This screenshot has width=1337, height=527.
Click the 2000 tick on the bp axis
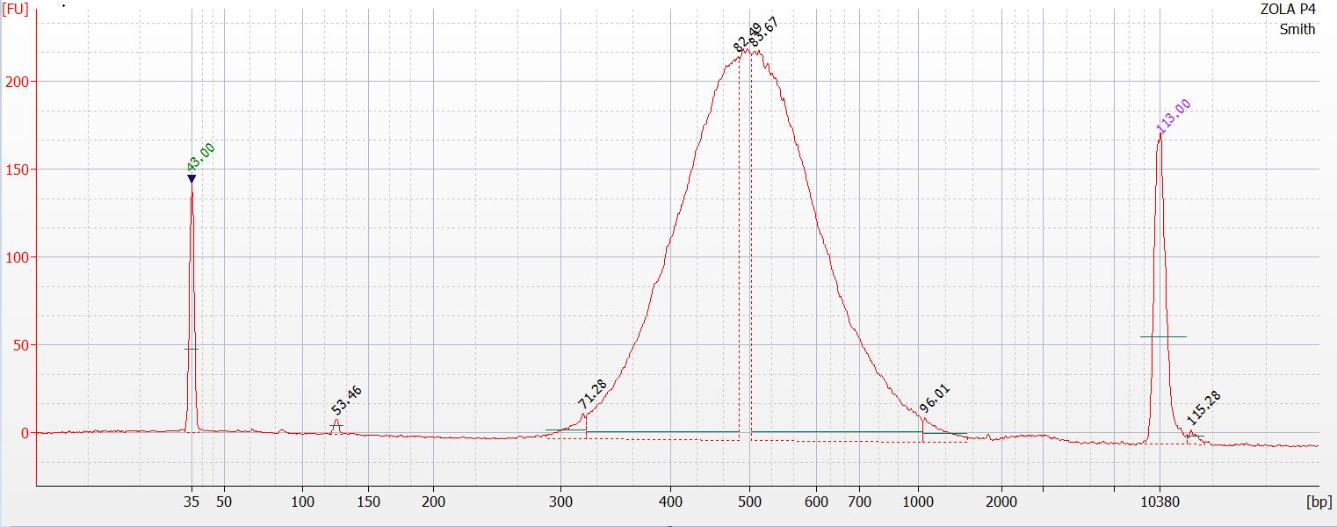(x=1001, y=502)
